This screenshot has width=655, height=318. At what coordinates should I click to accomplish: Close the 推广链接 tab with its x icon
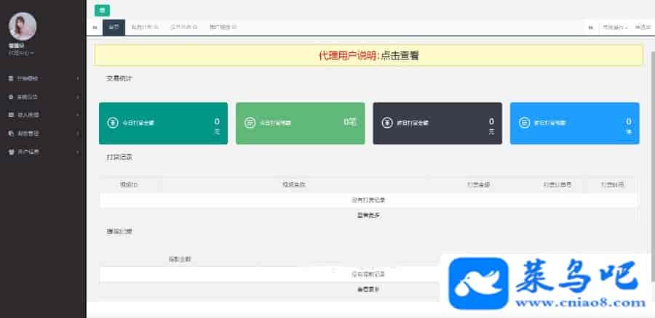pyautogui.click(x=234, y=27)
